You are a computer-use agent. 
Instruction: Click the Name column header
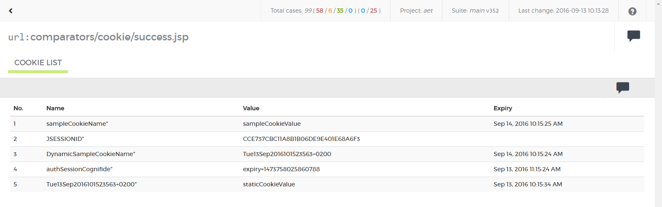coord(55,108)
